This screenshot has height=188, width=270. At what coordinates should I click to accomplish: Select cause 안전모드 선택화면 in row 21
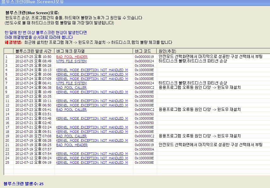click(x=210, y=145)
